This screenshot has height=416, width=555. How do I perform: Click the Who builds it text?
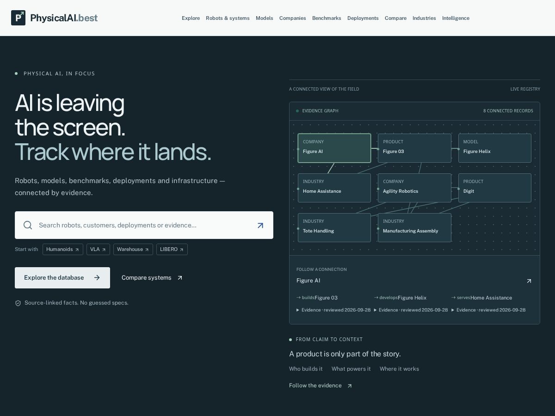(x=306, y=369)
